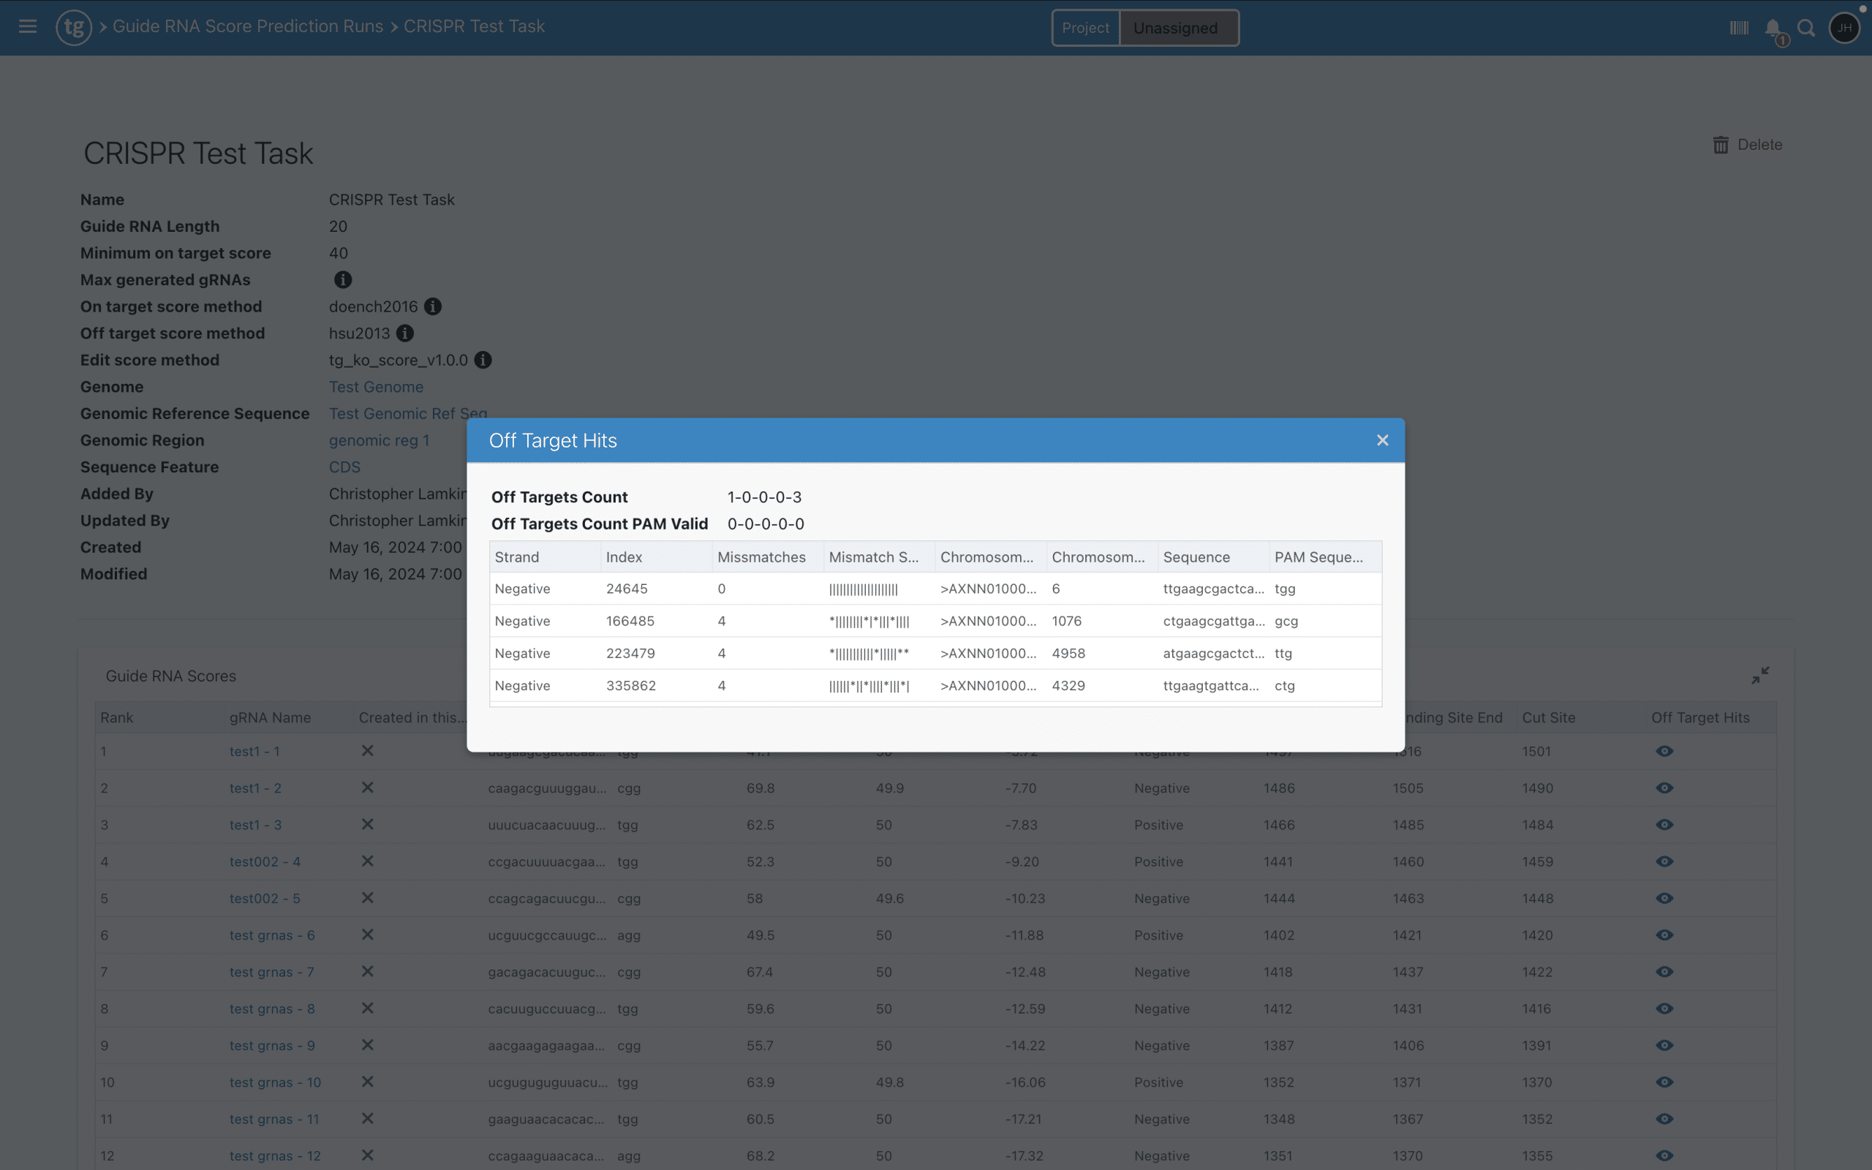Viewport: 1872px width, 1170px height.
Task: Collapse the Guide RNA Scores panel
Action: (x=1759, y=675)
